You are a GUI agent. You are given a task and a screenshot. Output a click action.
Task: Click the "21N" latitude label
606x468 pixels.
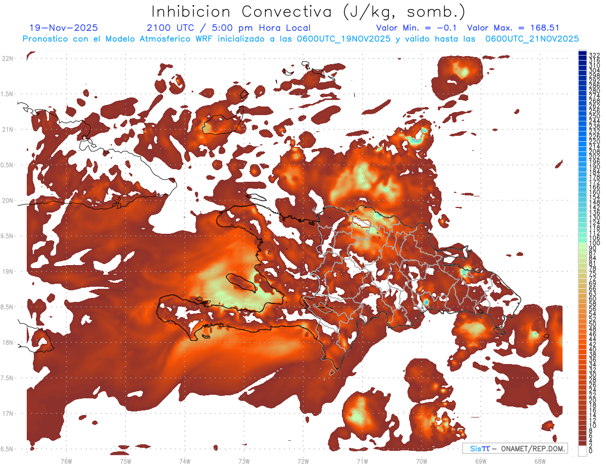8,129
